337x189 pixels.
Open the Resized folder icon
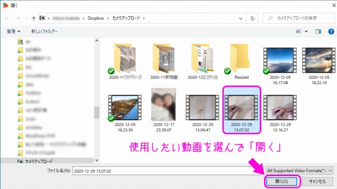click(239, 58)
